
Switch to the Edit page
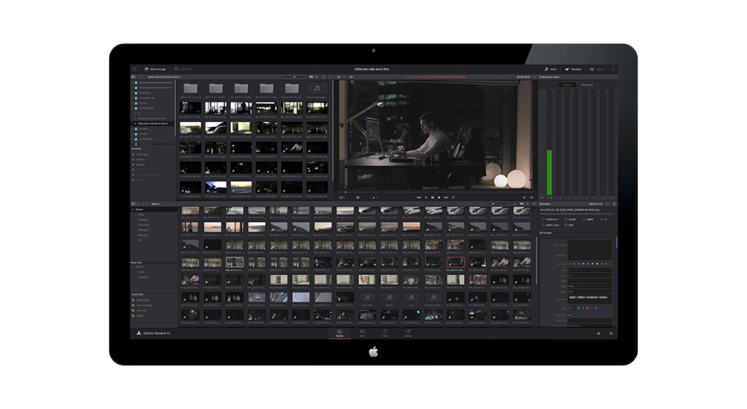point(362,333)
